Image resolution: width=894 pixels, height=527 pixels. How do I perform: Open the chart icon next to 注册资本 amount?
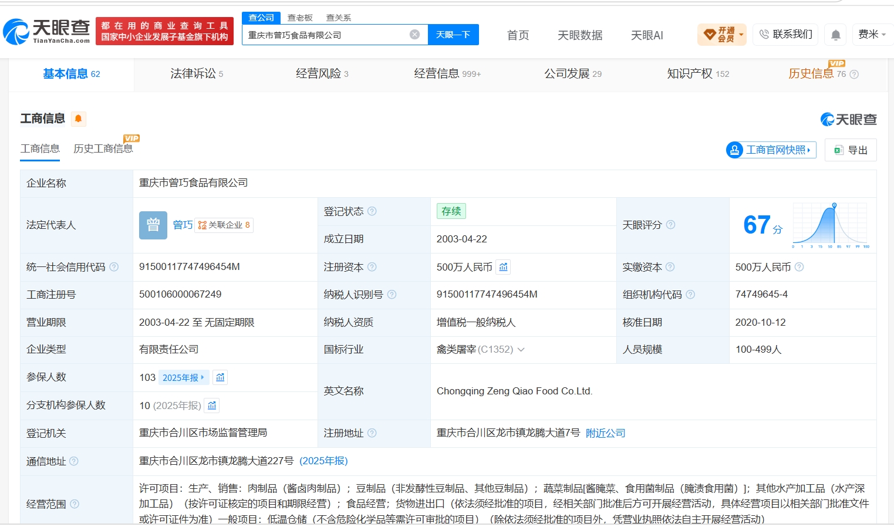pos(503,267)
